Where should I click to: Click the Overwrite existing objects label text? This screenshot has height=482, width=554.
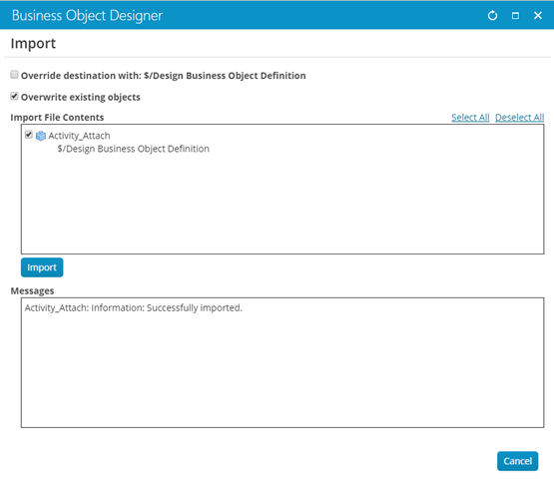click(81, 97)
